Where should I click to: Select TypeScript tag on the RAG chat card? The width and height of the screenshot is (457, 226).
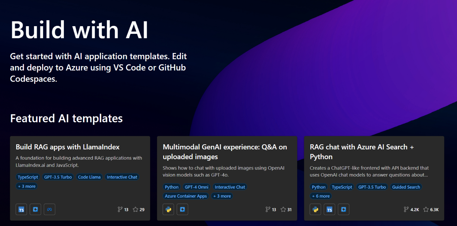(x=342, y=187)
